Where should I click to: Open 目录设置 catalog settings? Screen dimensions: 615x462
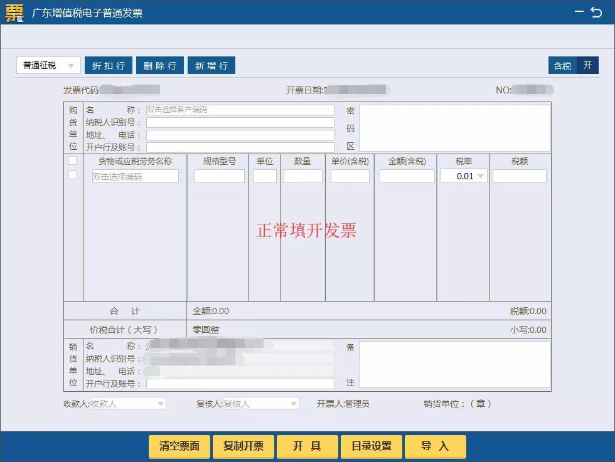pyautogui.click(x=370, y=446)
